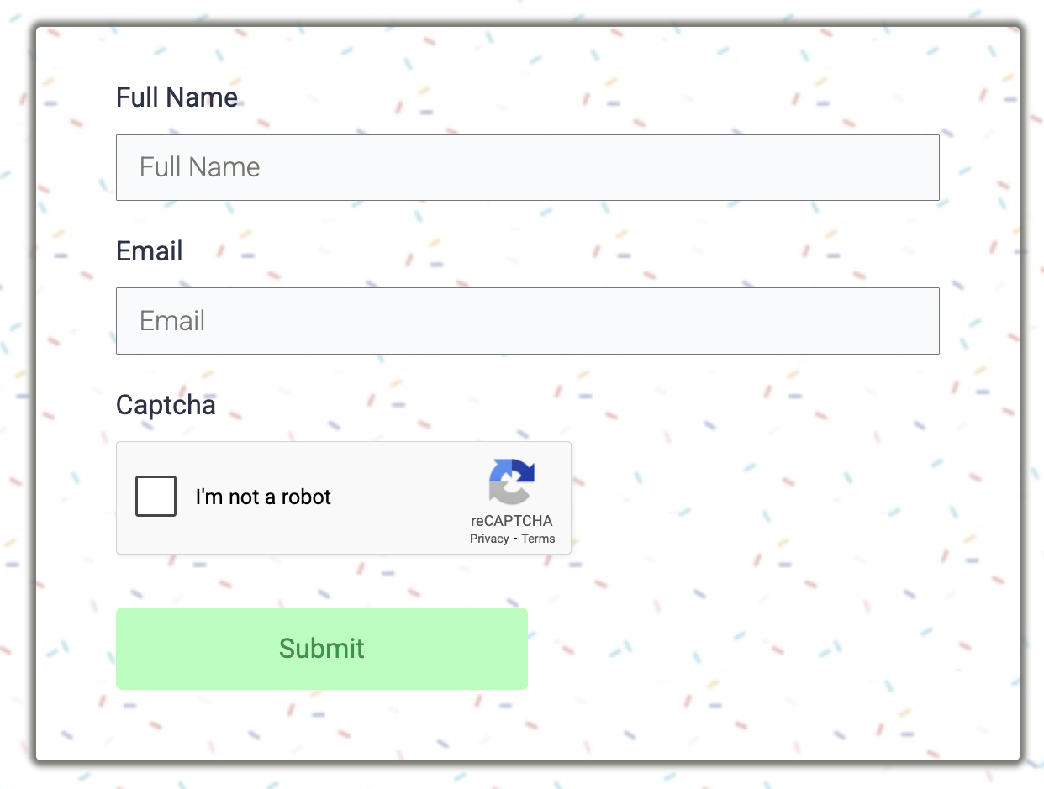This screenshot has height=789, width=1044.
Task: Select the field with Email placeholder
Action: point(527,321)
